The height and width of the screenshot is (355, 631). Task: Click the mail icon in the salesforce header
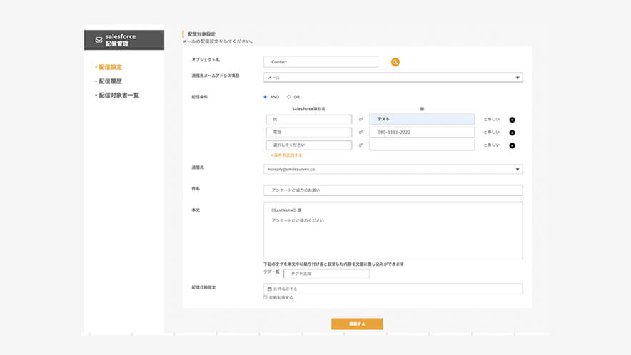pyautogui.click(x=99, y=40)
